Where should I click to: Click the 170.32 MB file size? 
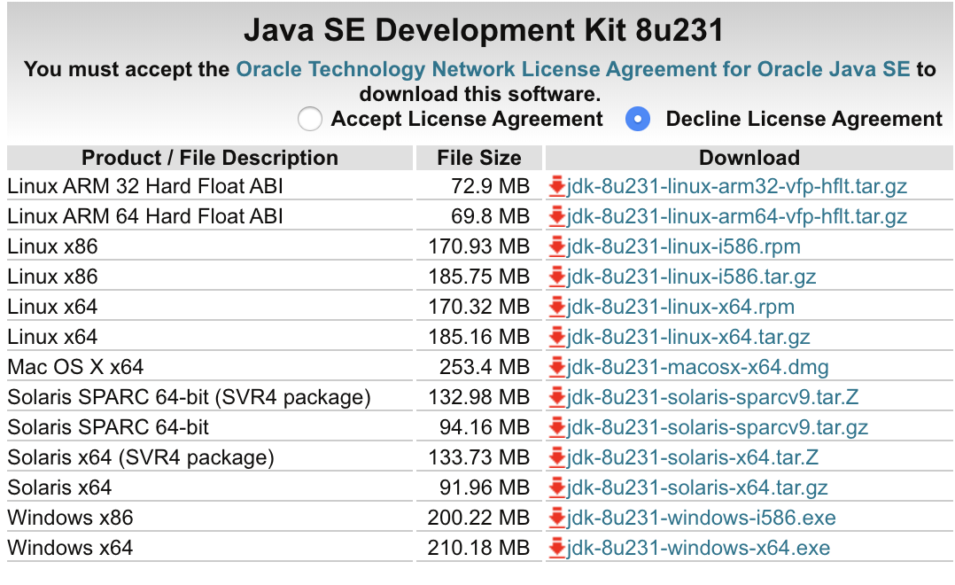[x=478, y=307]
